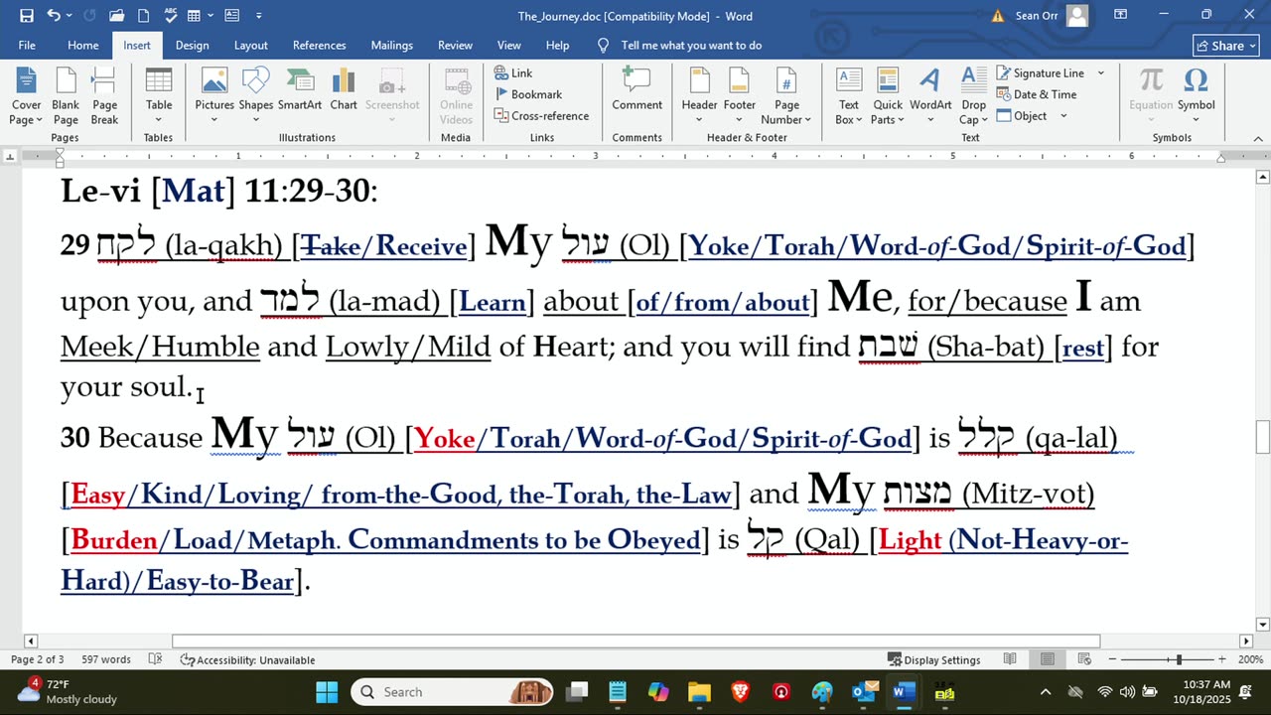Open the View tab

point(508,46)
